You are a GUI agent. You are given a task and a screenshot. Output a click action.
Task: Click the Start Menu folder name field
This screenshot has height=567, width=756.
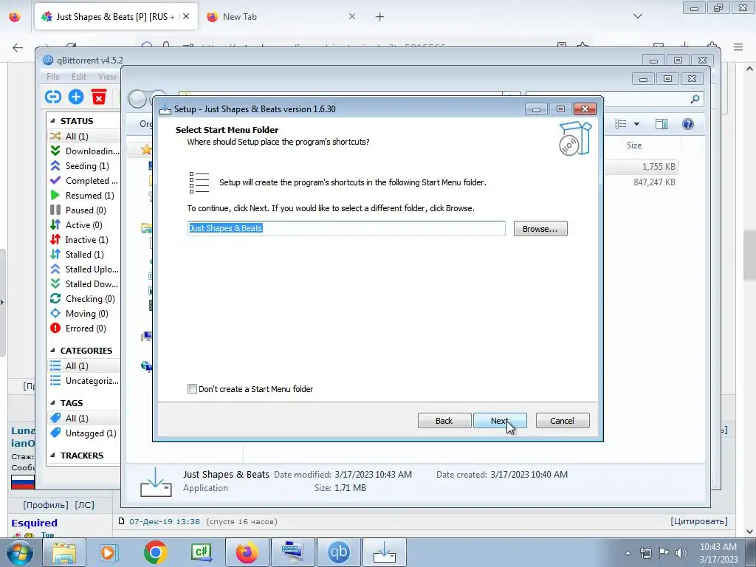click(346, 228)
